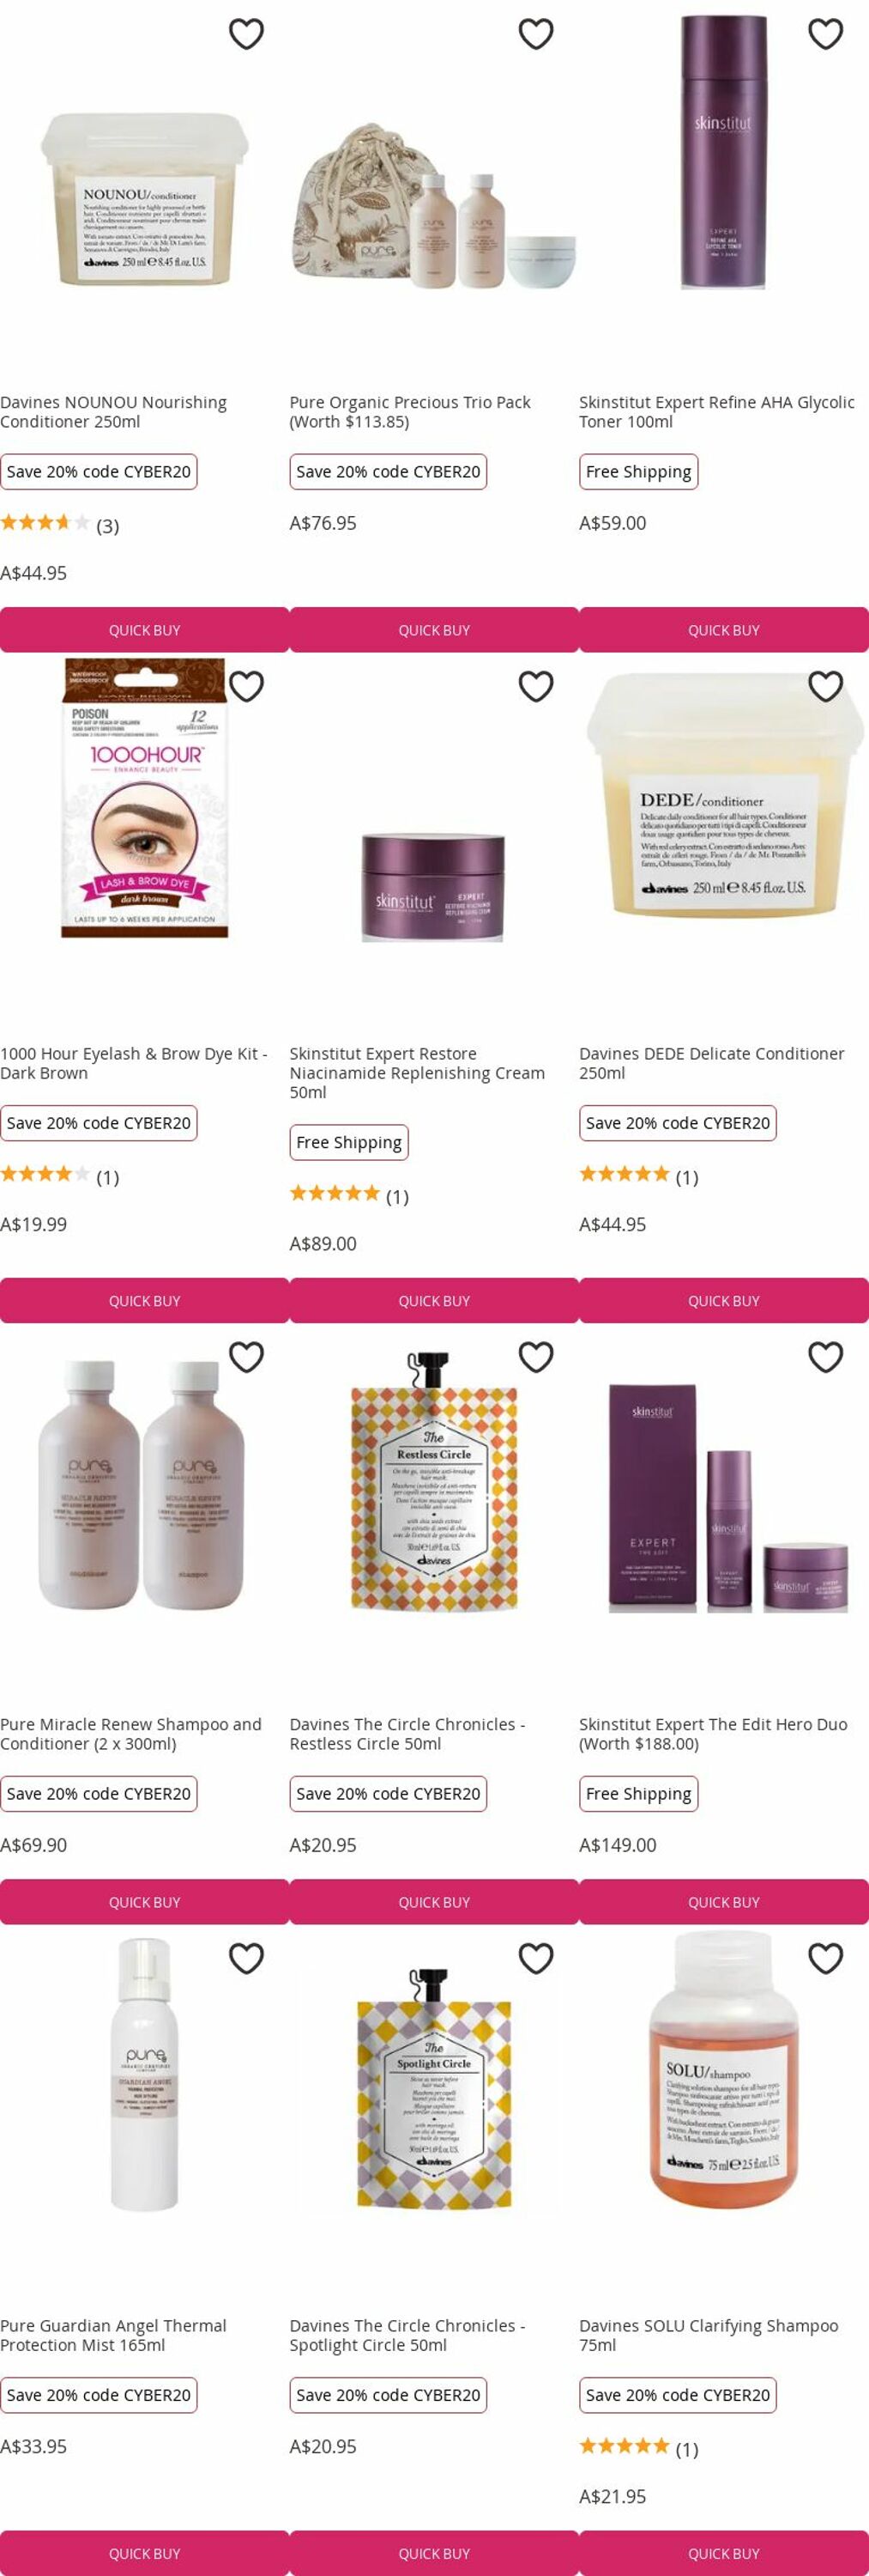Toggle wishlist heart for Pure Guardian Angel Mist
869x2576 pixels.
pos(245,1958)
